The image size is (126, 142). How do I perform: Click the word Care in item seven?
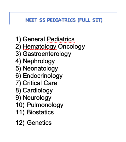[50, 83]
